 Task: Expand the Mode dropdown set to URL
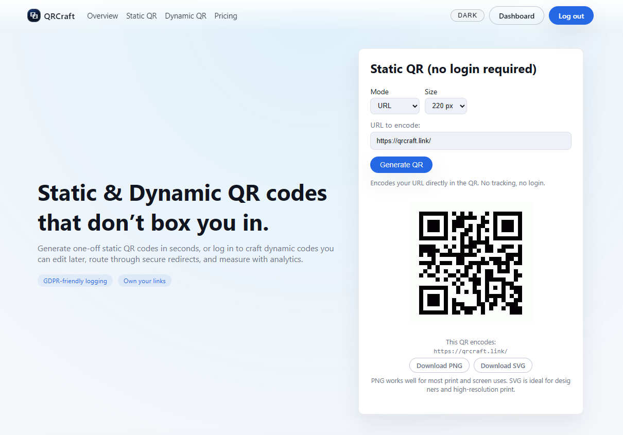pyautogui.click(x=395, y=106)
